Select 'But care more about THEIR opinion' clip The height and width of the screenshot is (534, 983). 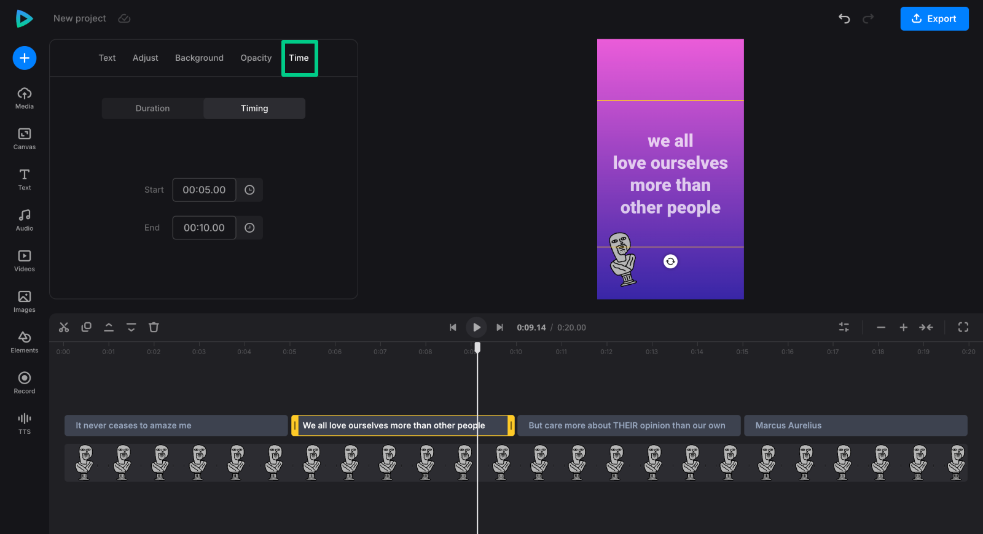click(x=629, y=425)
